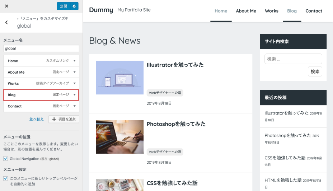The height and width of the screenshot is (191, 333).
Task: Close the customizer with the X icon
Action: 6,6
